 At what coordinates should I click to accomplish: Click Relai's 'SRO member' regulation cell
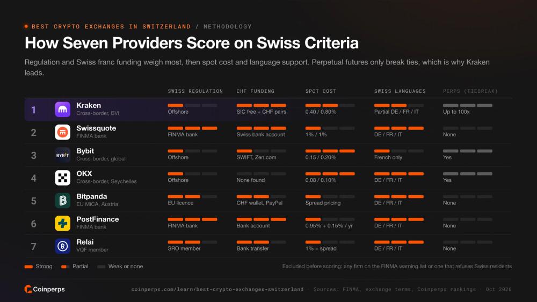(184, 249)
